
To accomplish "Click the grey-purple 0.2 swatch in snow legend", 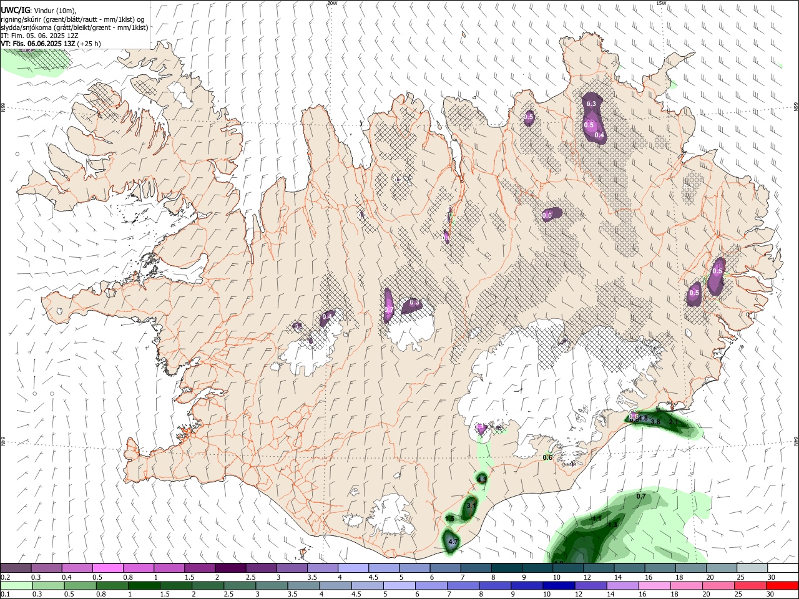I will [x=16, y=568].
